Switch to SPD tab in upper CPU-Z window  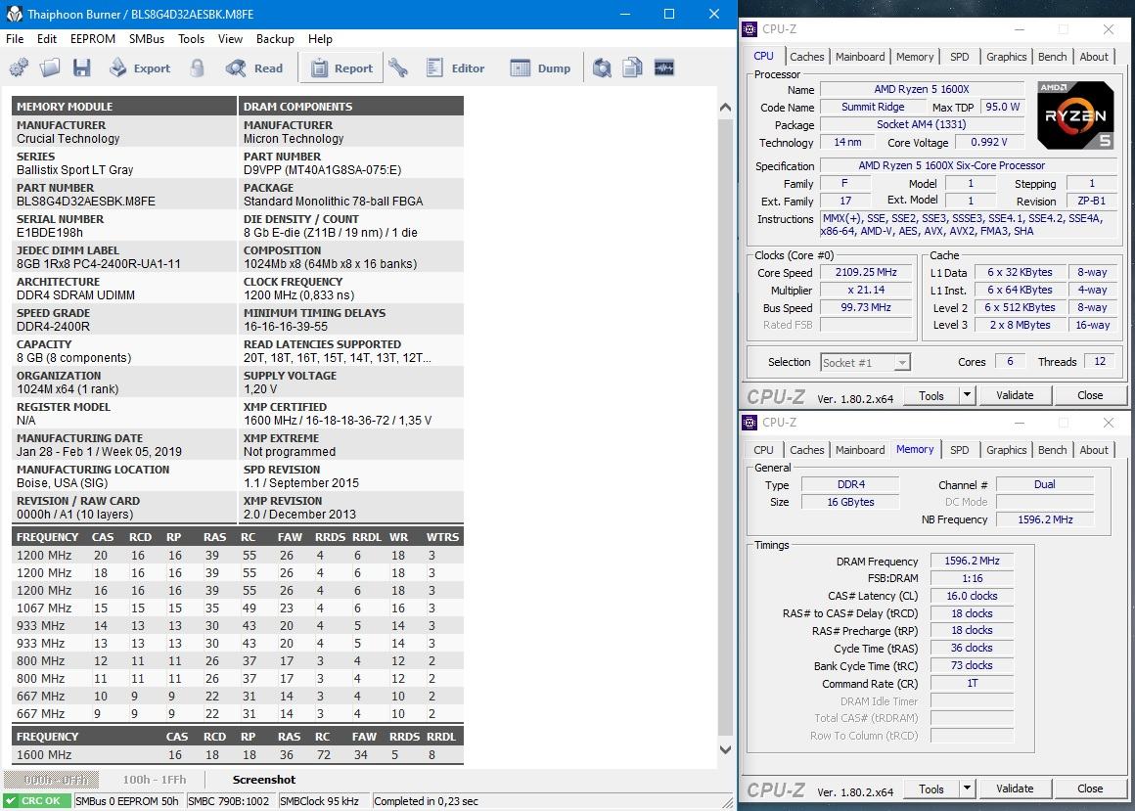(959, 57)
